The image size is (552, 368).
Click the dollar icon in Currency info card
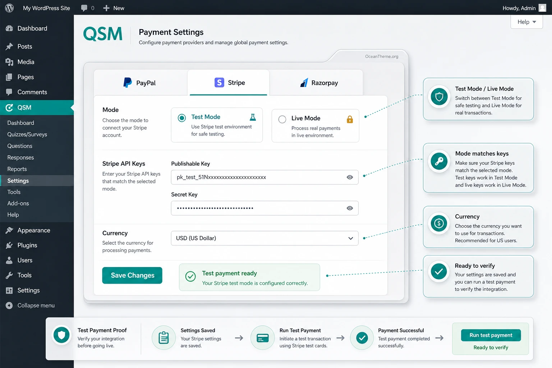point(439,224)
